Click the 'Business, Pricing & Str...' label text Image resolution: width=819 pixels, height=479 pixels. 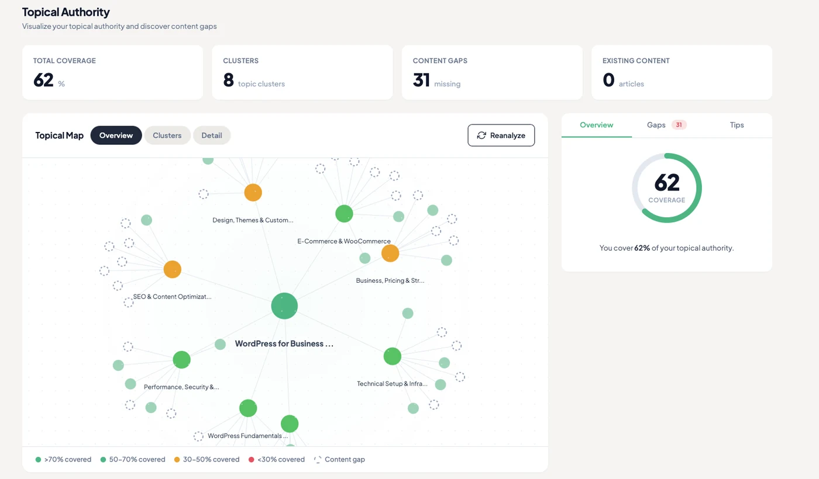pyautogui.click(x=390, y=281)
